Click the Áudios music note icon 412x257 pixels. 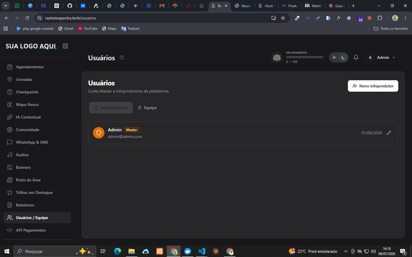[10, 155]
